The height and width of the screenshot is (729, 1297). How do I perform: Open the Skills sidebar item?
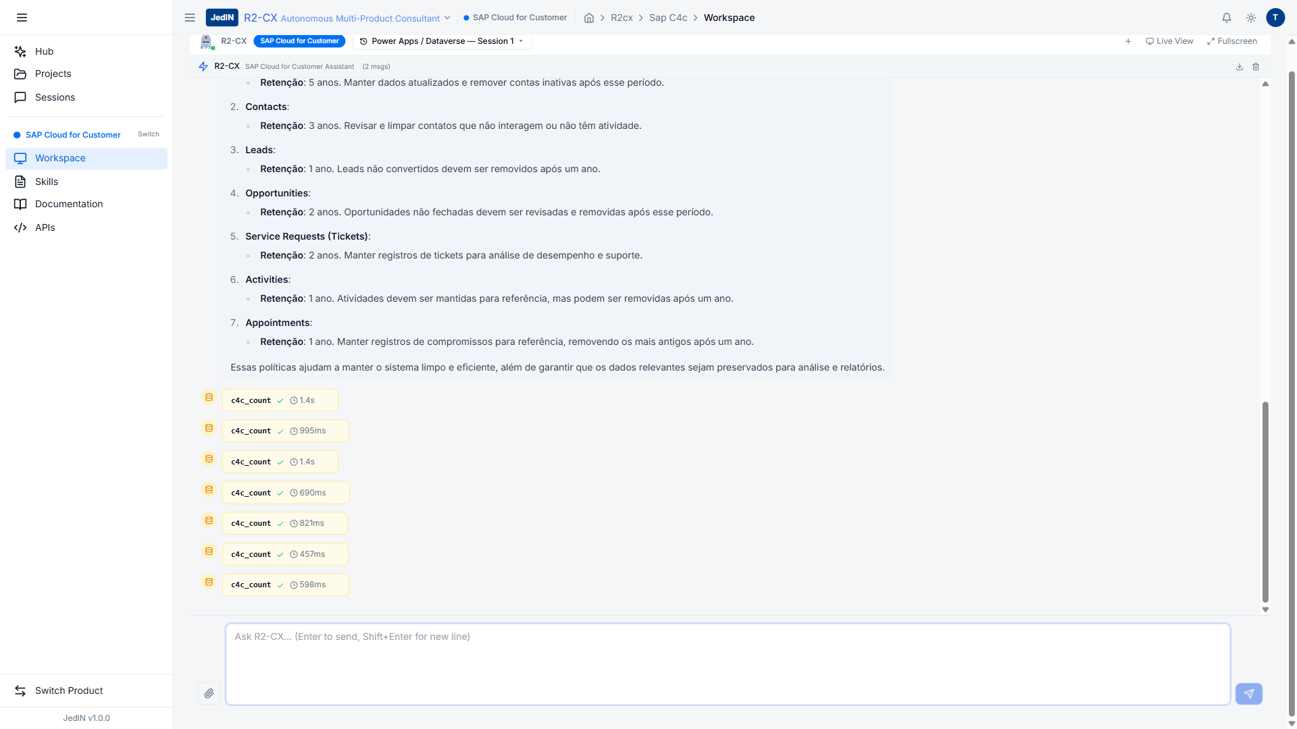pos(47,182)
